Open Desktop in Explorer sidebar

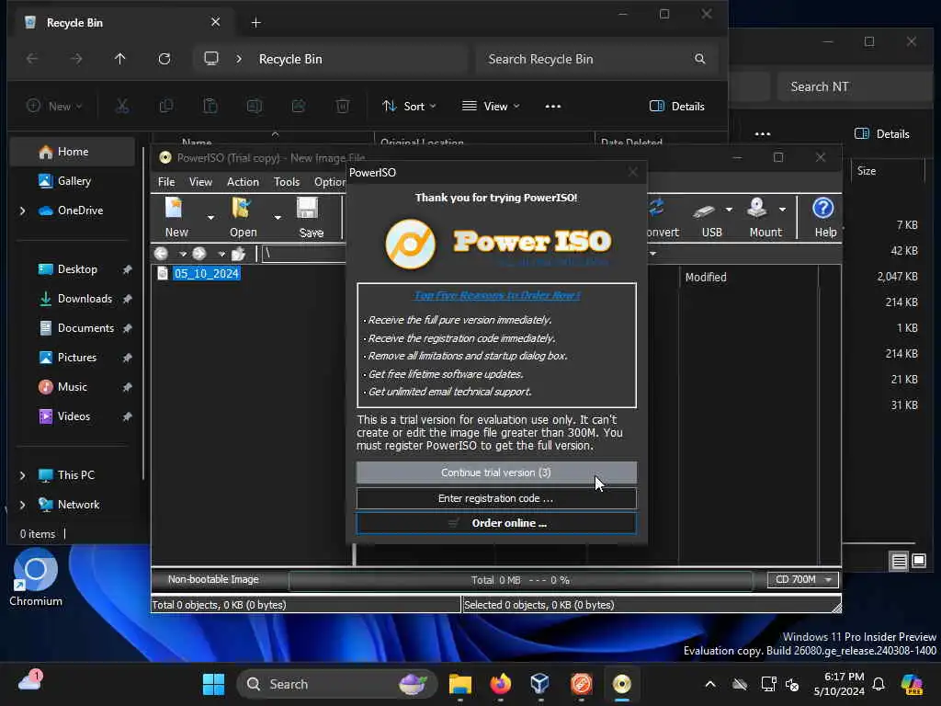(x=77, y=269)
